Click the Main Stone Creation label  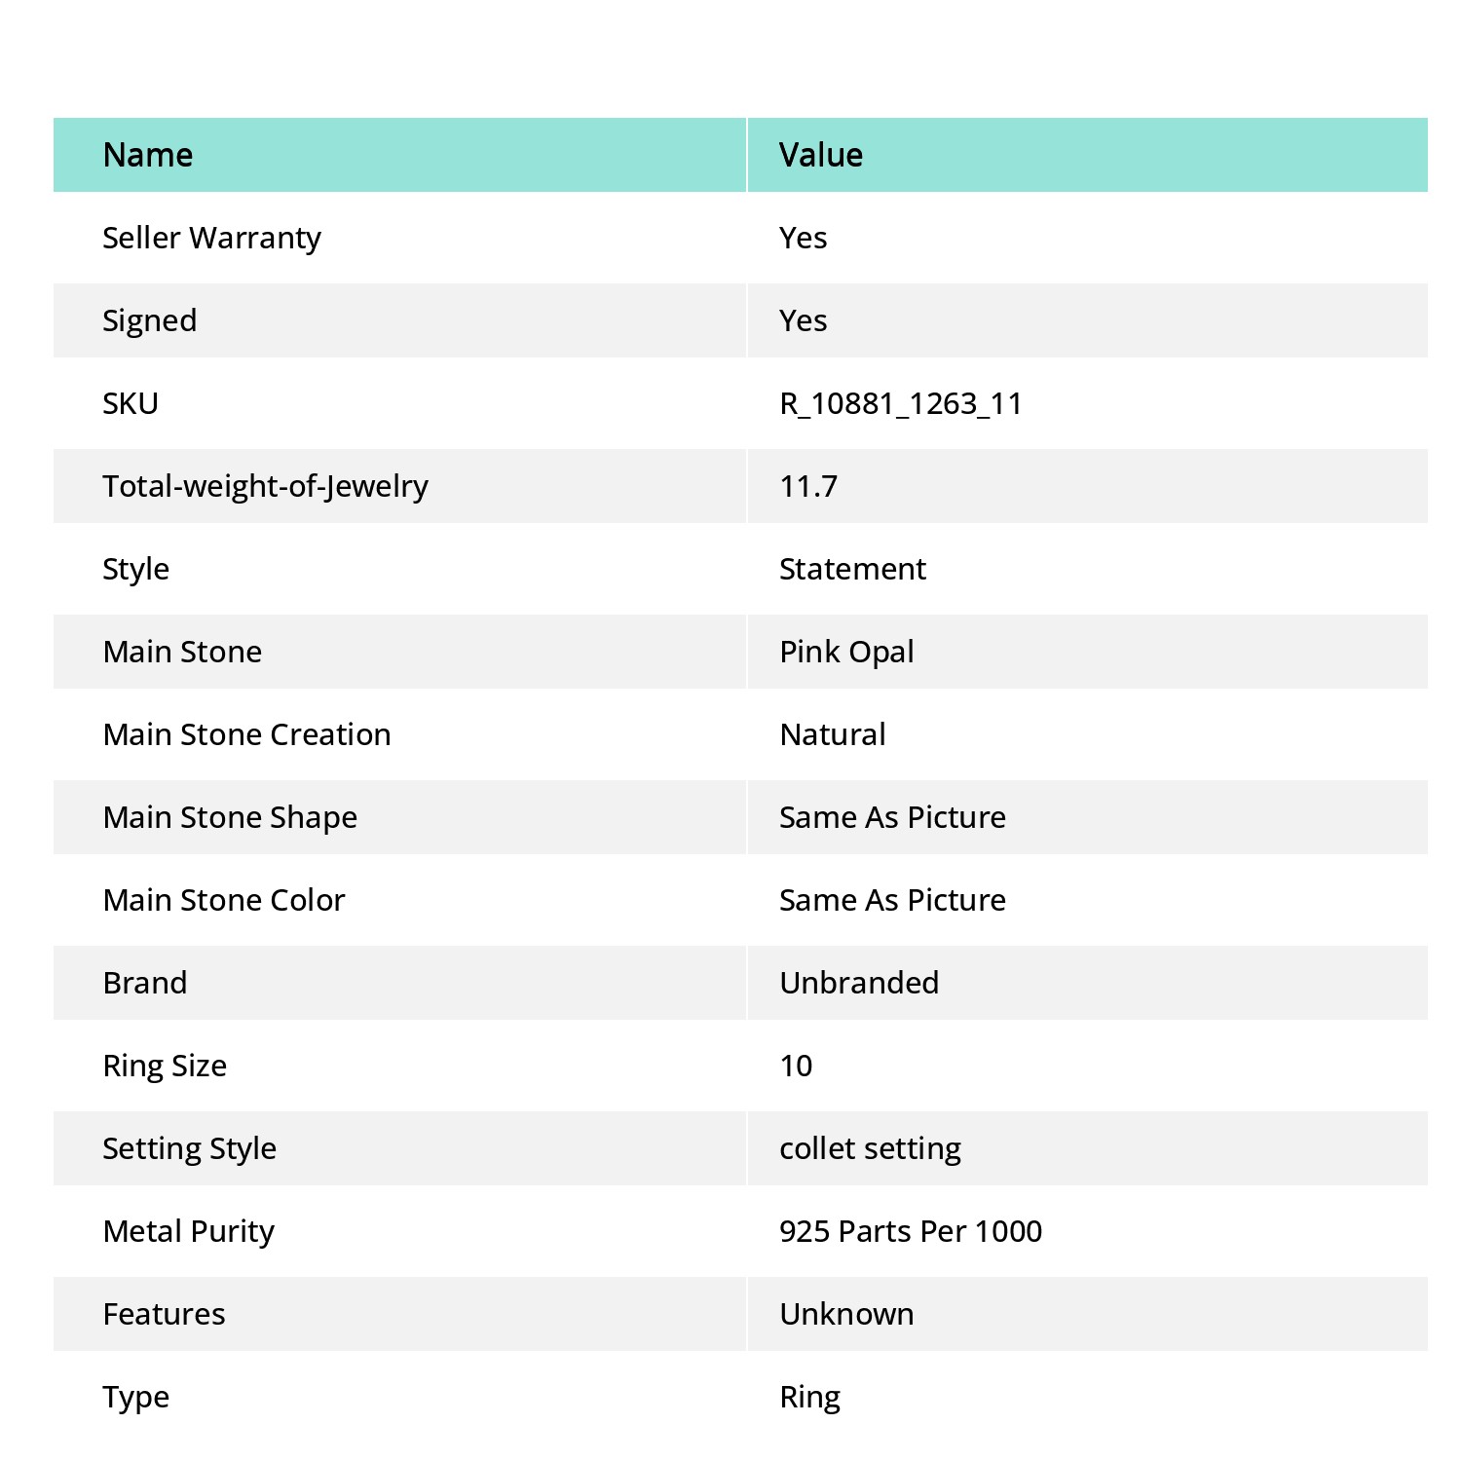246,734
